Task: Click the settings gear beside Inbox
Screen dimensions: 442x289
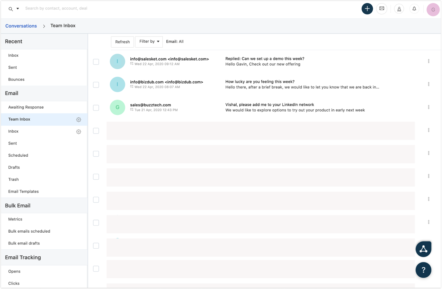Action: click(x=79, y=132)
